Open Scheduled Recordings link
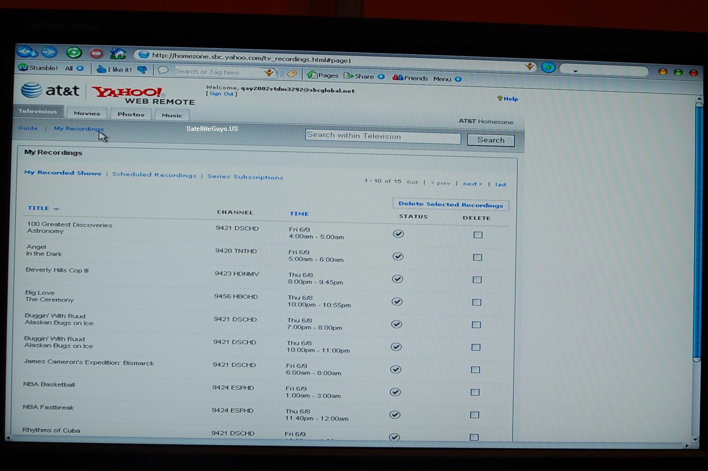 [x=154, y=175]
